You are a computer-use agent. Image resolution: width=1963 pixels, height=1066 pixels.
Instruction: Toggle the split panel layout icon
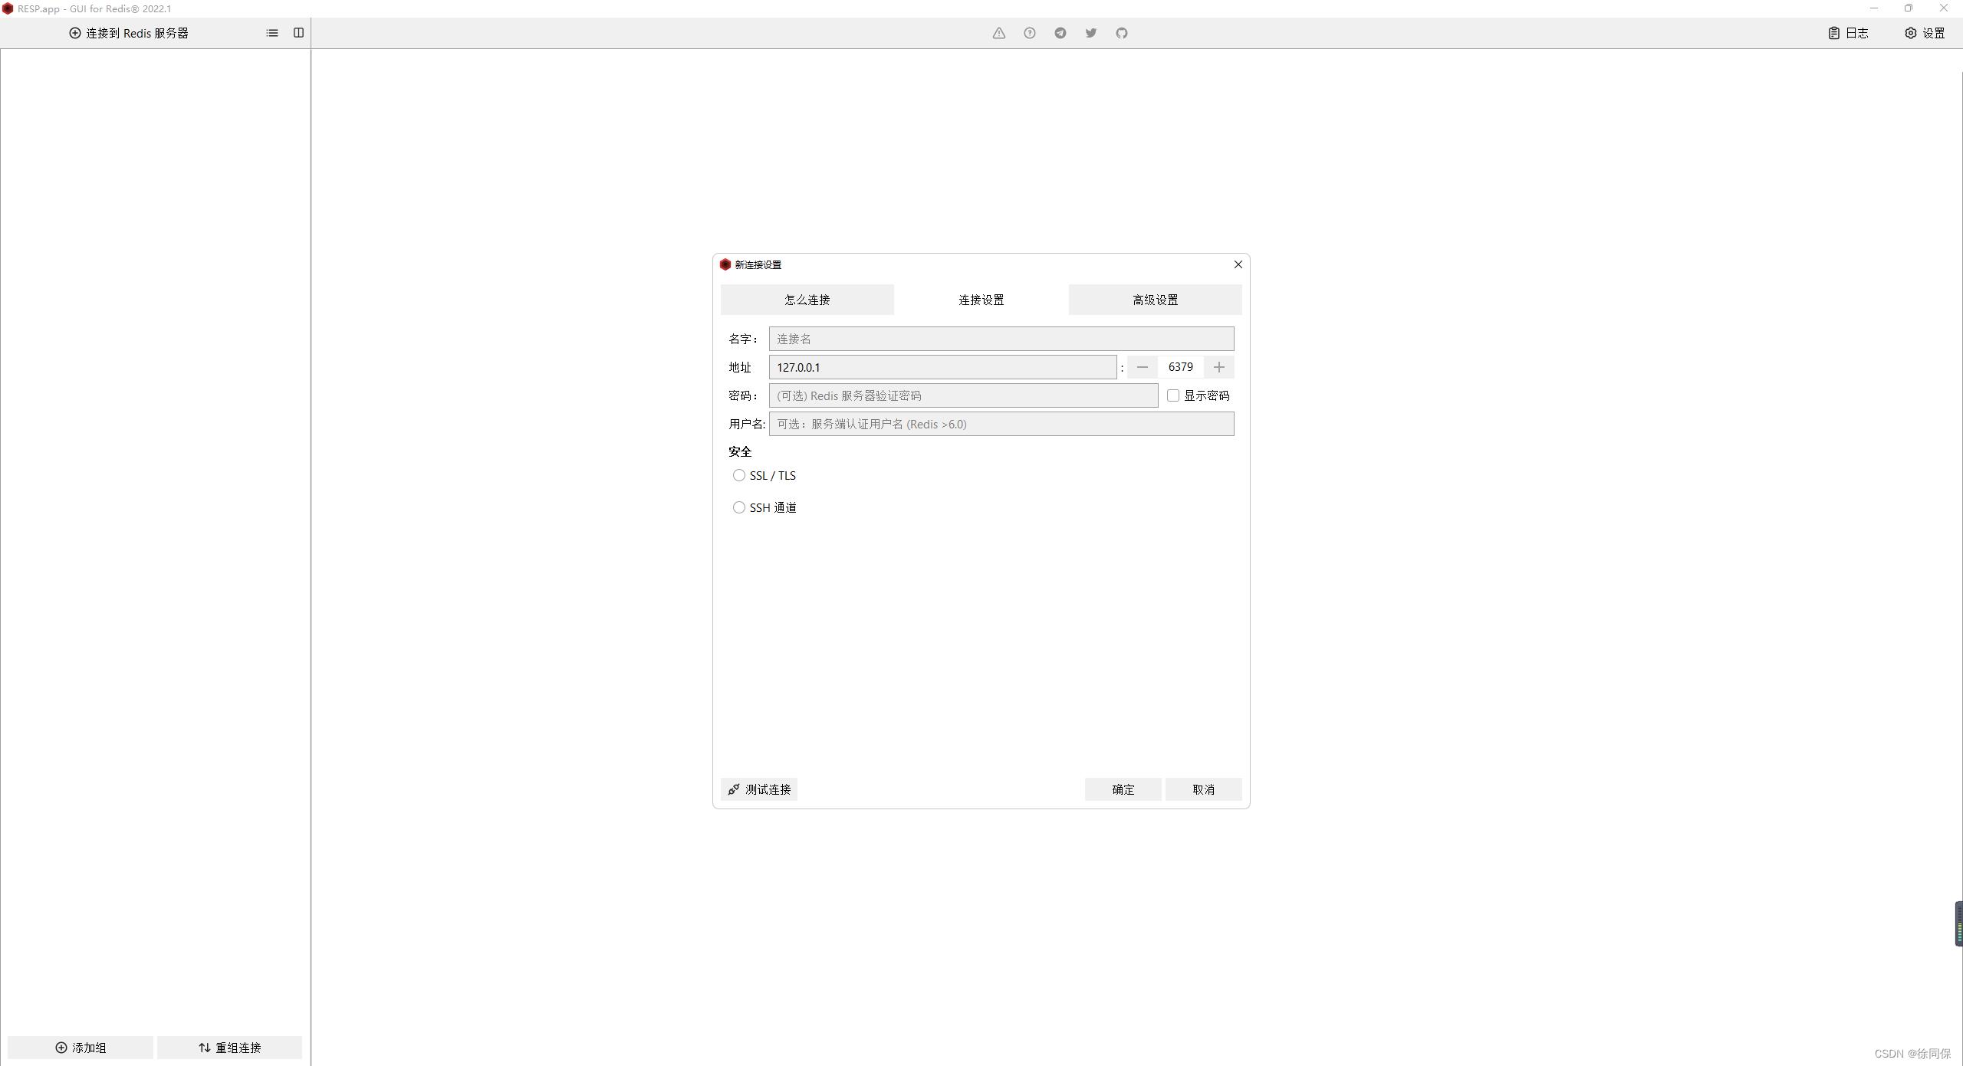(298, 33)
